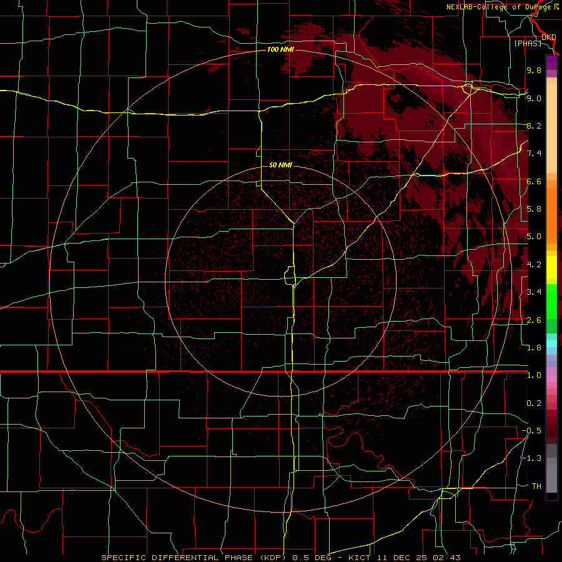Click the 100 NMI range ring label
The width and height of the screenshot is (562, 562).
click(x=280, y=49)
